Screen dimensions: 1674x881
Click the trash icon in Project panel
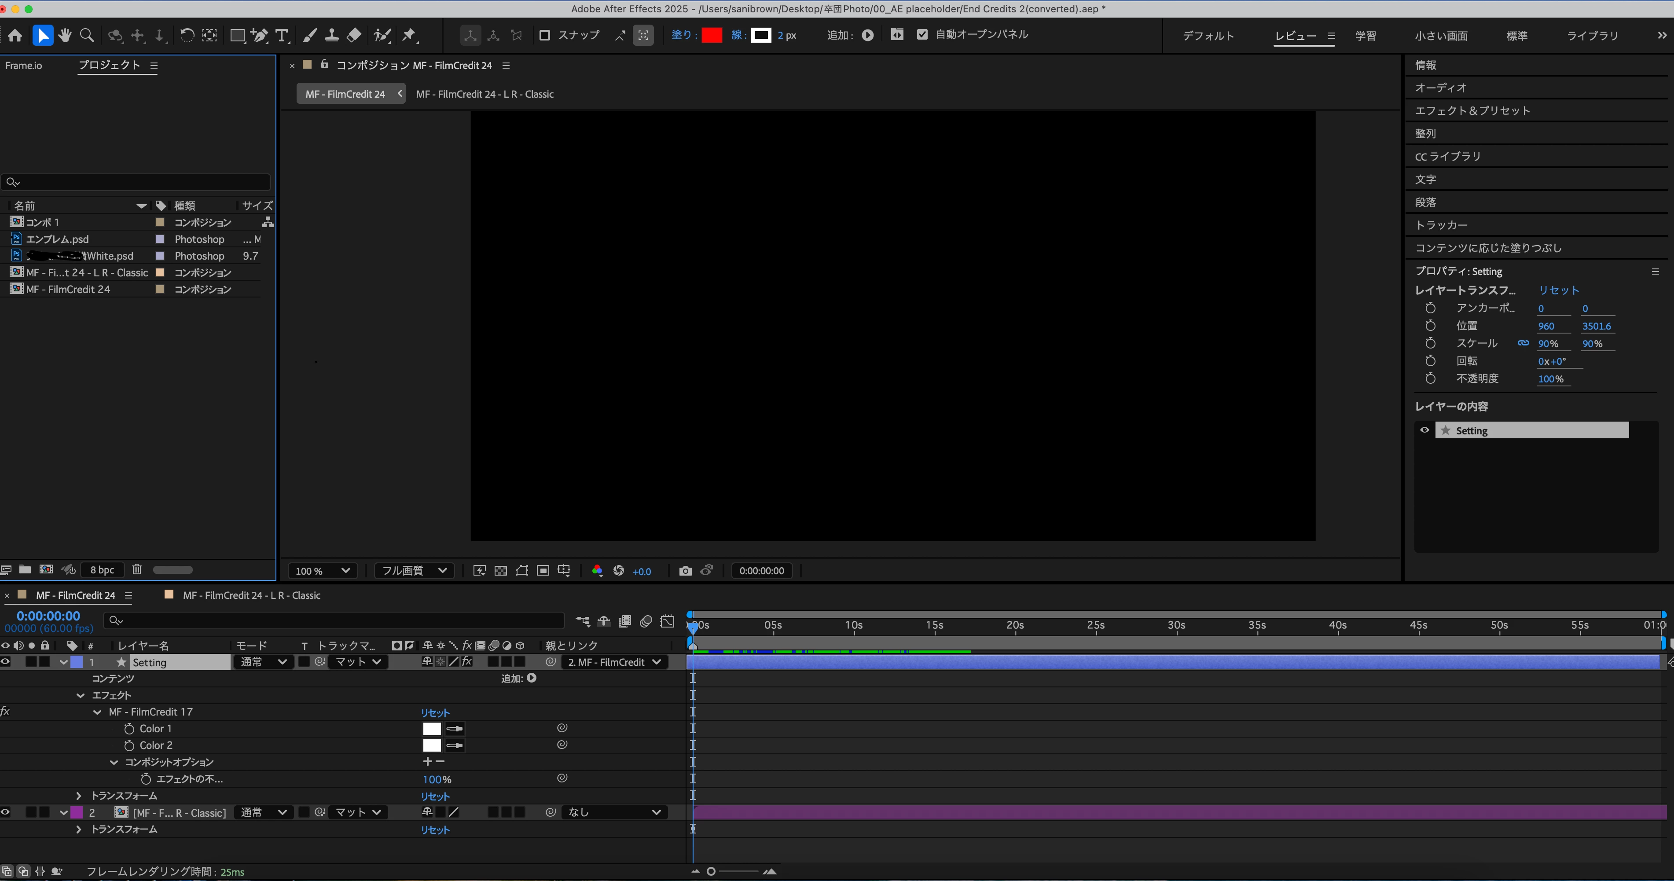136,569
